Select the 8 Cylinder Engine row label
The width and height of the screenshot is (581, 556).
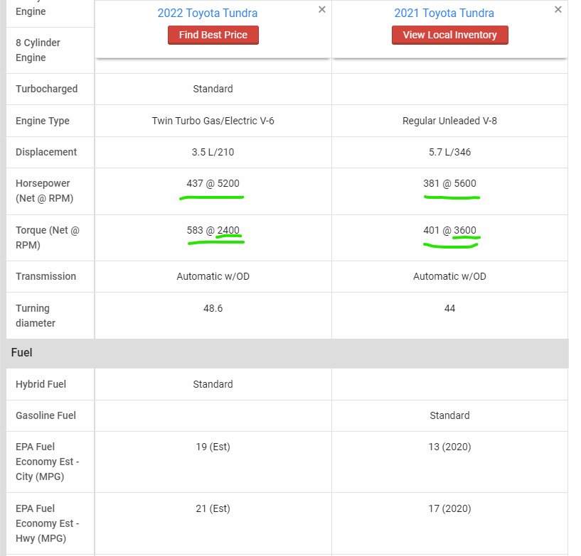click(x=38, y=50)
